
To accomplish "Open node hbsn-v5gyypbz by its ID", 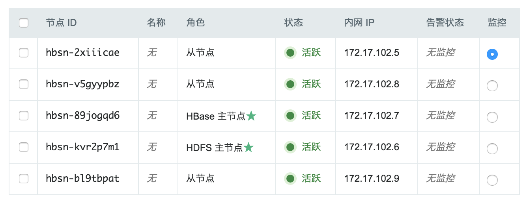I will point(82,84).
